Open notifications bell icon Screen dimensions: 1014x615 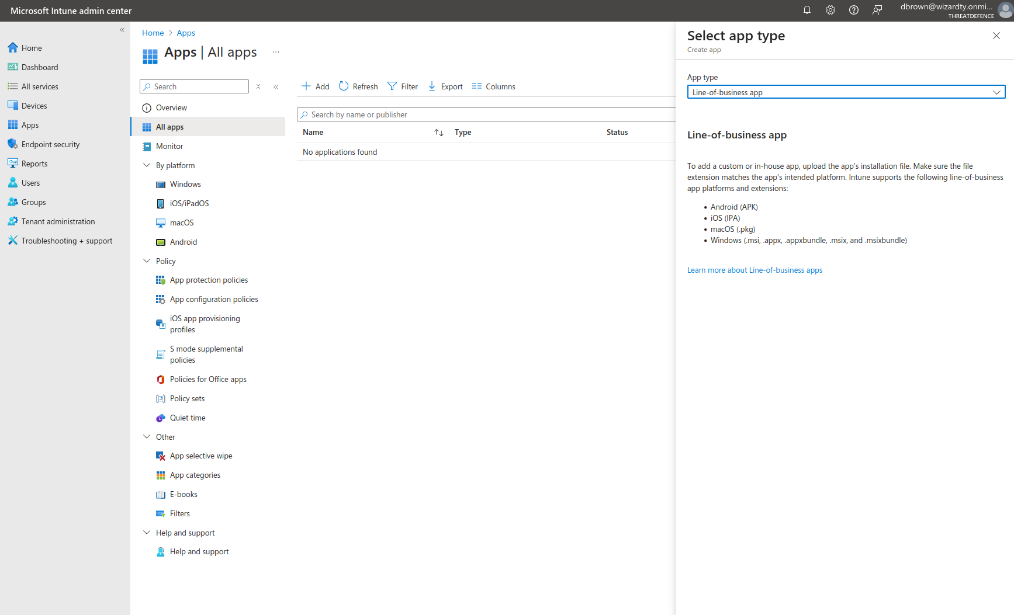[807, 10]
